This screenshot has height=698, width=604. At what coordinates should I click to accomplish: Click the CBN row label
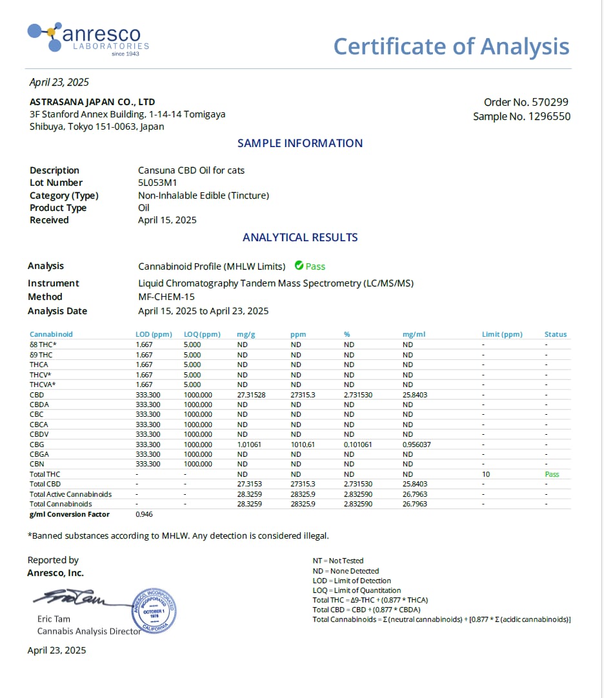tap(37, 464)
